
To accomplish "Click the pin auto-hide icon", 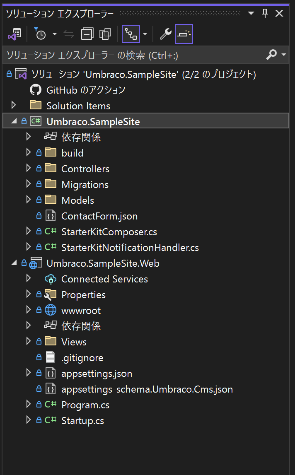I will pos(265,13).
